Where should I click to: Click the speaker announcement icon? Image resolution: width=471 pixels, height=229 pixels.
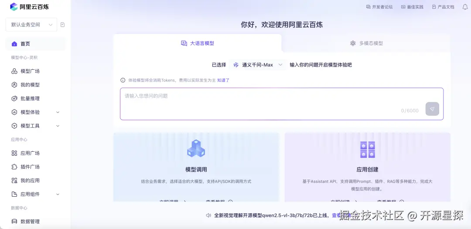click(x=208, y=215)
